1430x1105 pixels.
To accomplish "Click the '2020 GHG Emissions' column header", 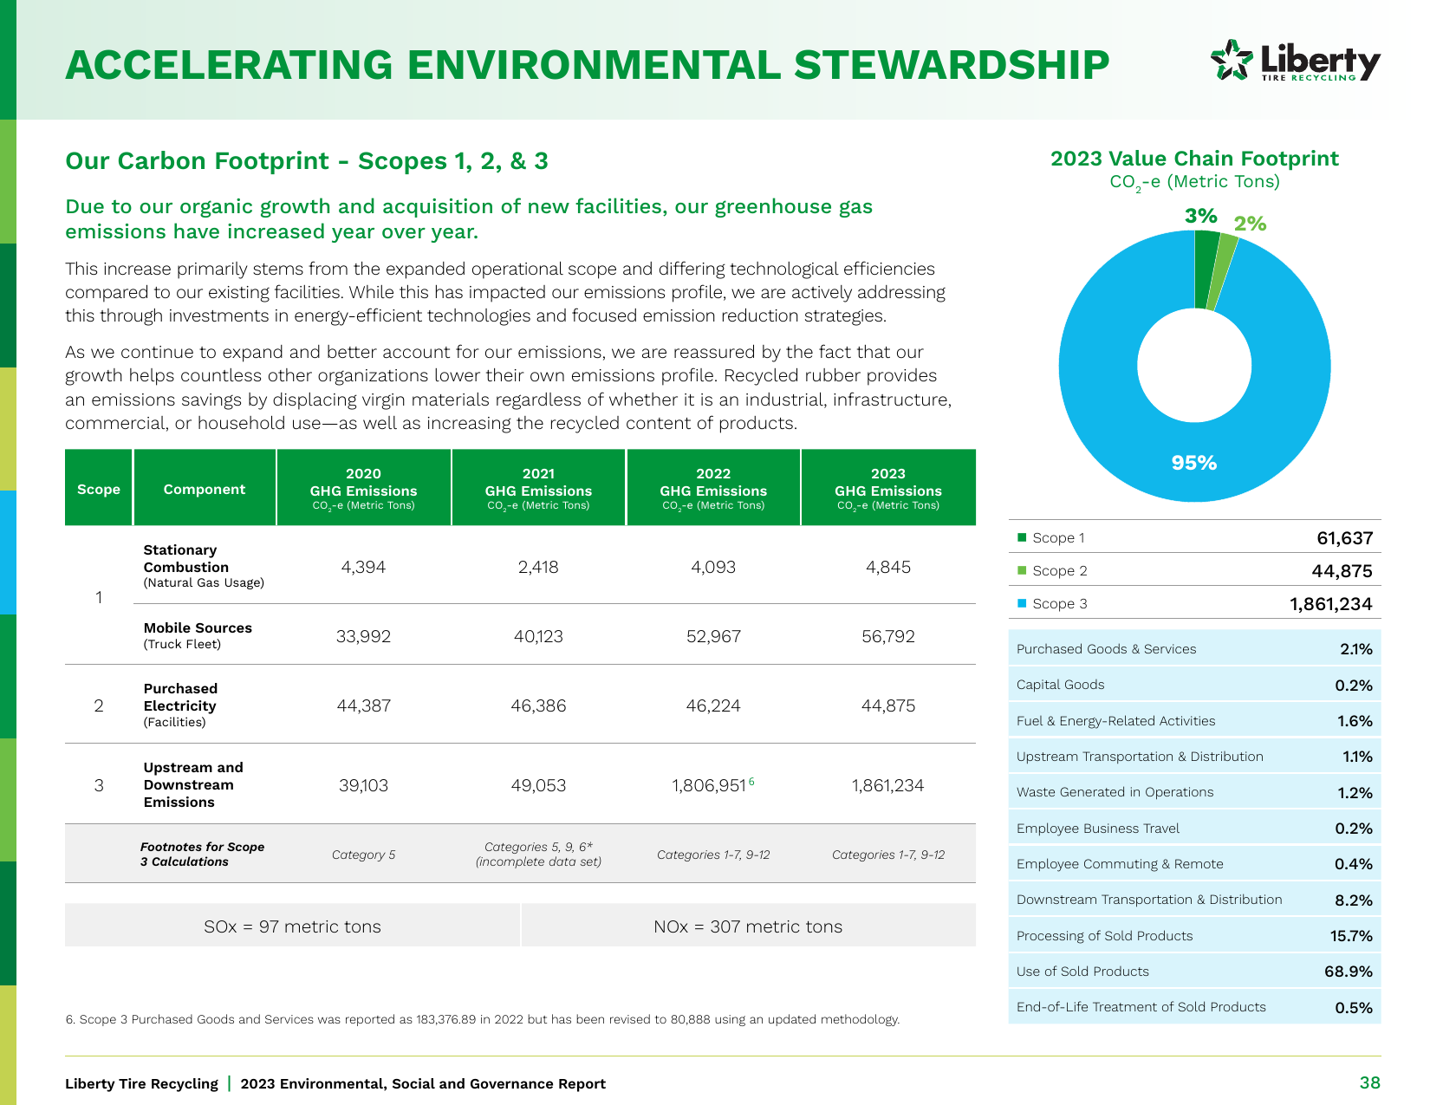I will 364,488.
